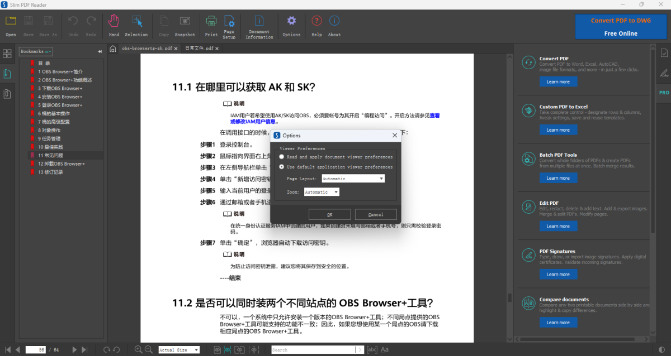Select 'Read and apply document viewer preferences'

(x=282, y=157)
